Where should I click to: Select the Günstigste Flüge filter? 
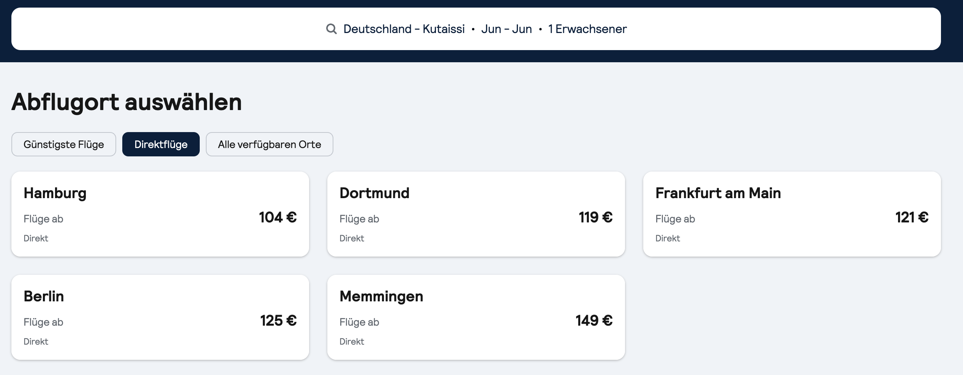pos(64,144)
